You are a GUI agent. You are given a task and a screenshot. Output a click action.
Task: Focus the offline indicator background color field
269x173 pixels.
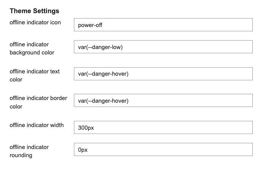pos(163,47)
